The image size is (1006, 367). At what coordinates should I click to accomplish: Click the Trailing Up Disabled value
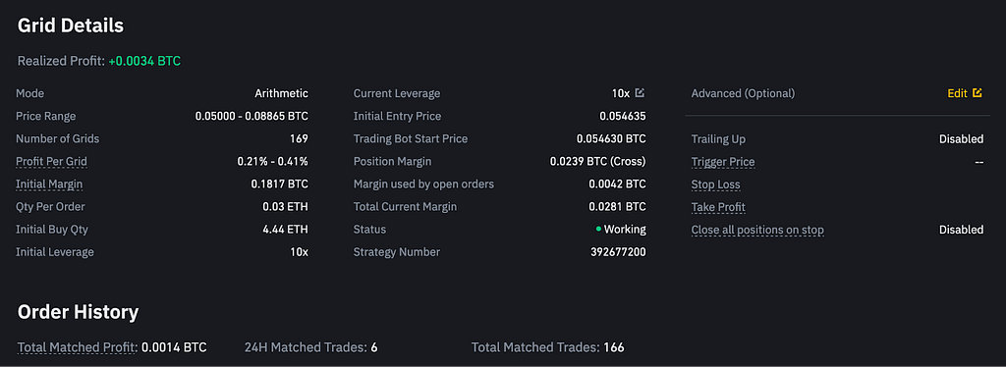[961, 139]
